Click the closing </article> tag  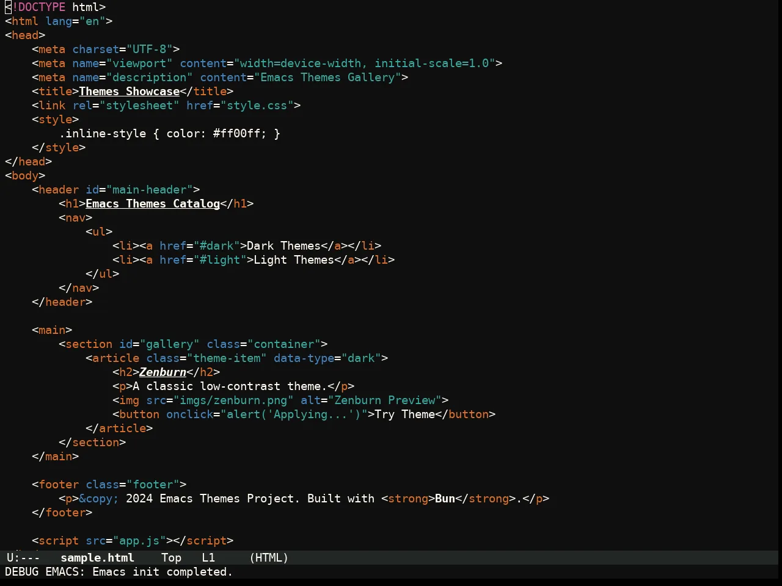pos(119,428)
